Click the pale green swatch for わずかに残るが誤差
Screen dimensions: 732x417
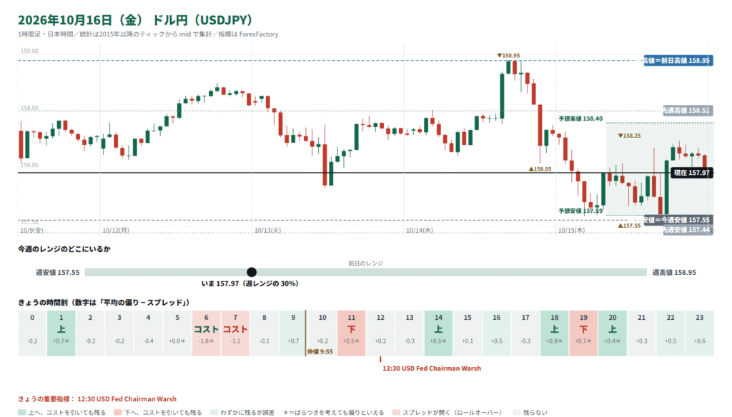(x=214, y=412)
